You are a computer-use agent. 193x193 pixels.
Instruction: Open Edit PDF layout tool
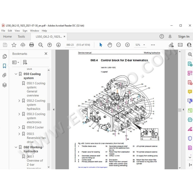(x=190, y=73)
